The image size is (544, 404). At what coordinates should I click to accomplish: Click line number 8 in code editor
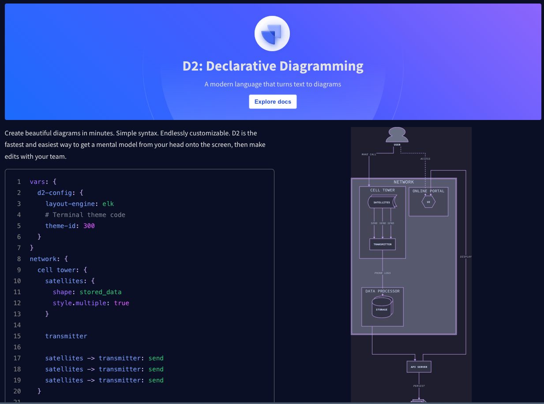tap(19, 259)
